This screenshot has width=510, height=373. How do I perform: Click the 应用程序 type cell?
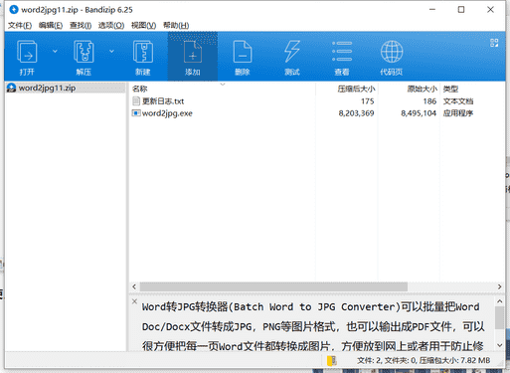coord(458,113)
